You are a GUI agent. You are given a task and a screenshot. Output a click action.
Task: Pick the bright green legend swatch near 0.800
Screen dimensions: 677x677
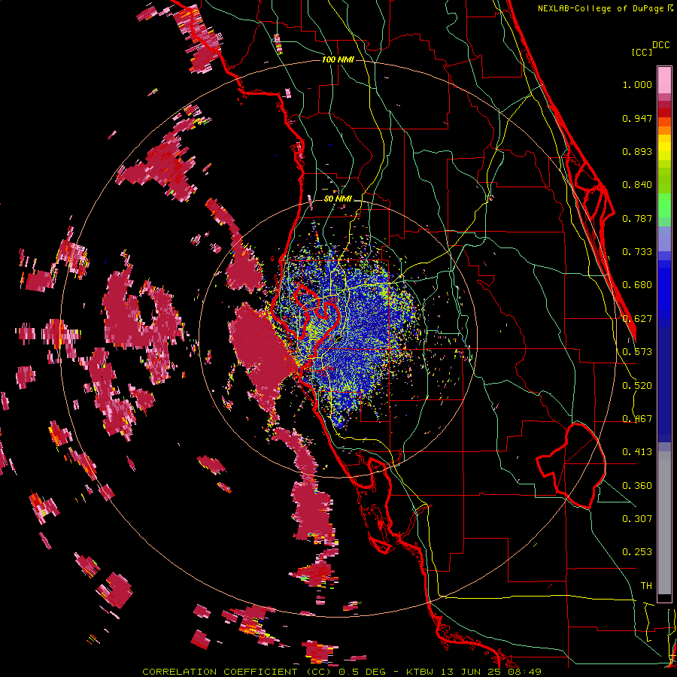664,205
